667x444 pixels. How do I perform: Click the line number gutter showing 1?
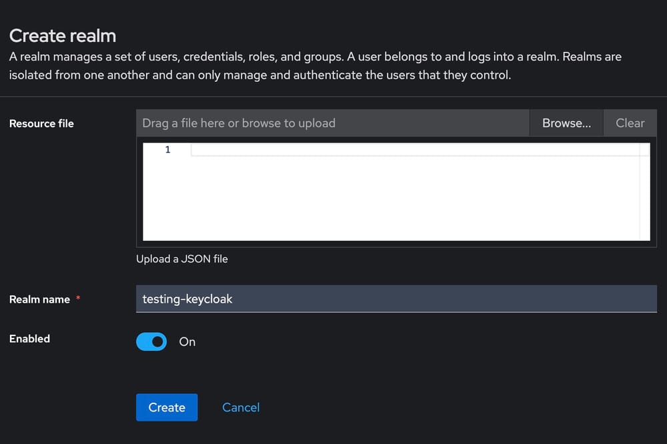166,149
